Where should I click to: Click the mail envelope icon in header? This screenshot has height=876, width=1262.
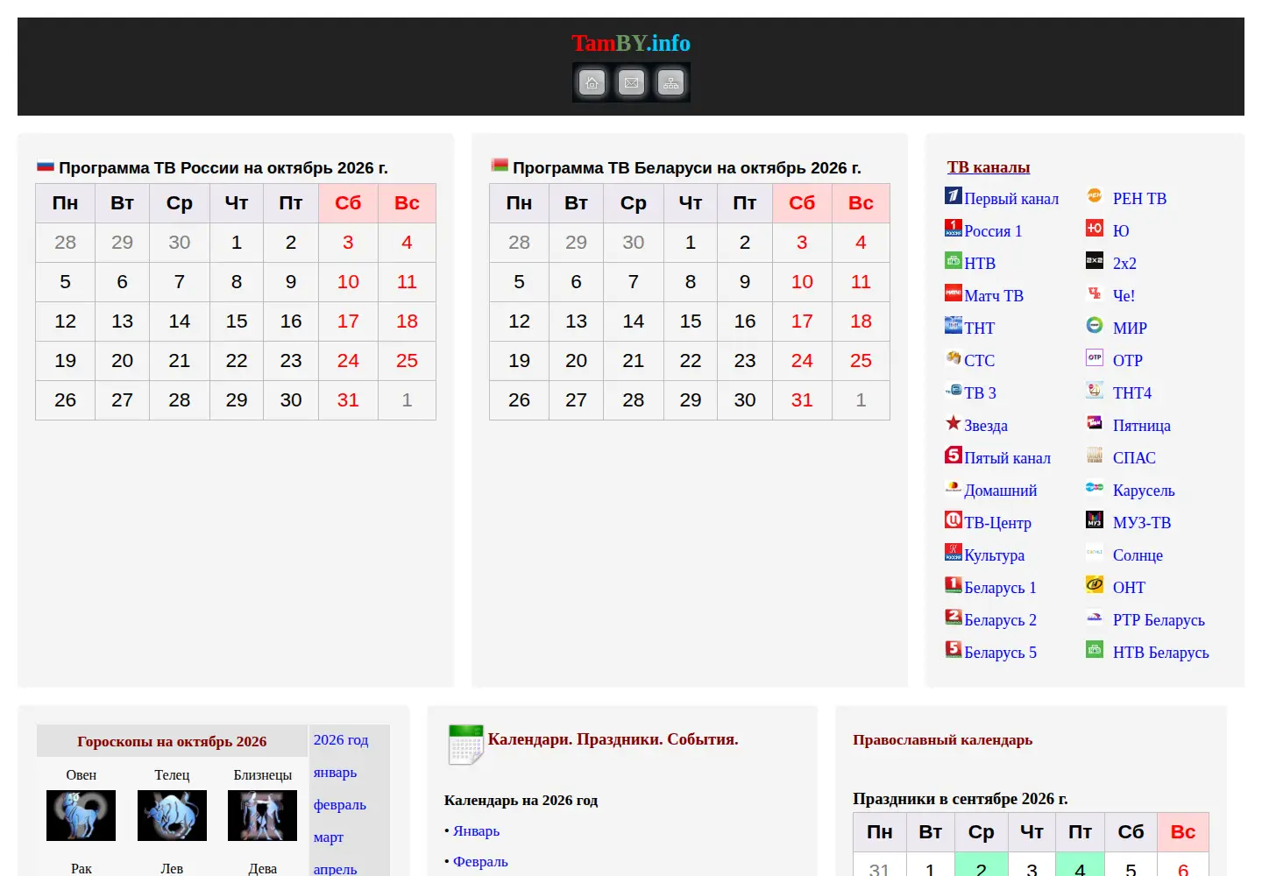[x=631, y=83]
